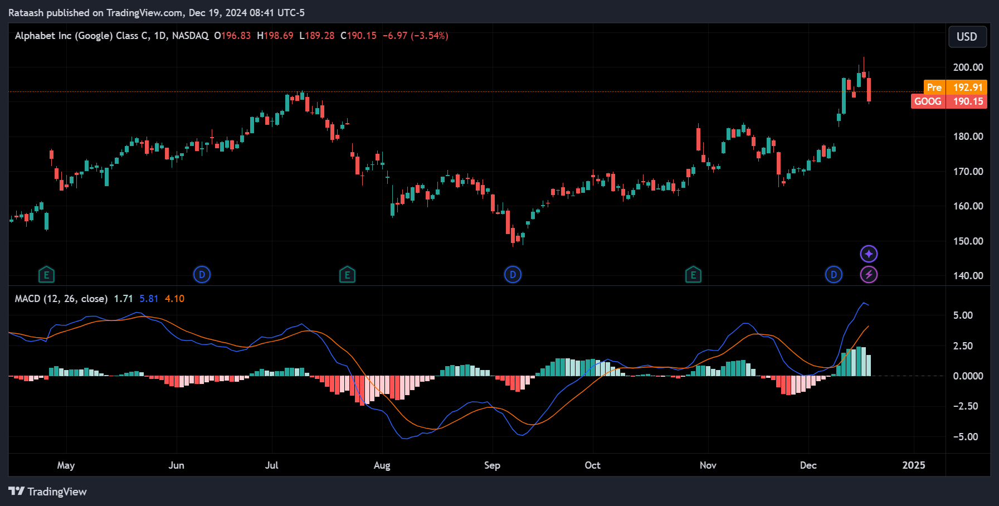999x506 pixels.
Task: Click the Pre 192.91 pre-market label
Action: pyautogui.click(x=955, y=87)
